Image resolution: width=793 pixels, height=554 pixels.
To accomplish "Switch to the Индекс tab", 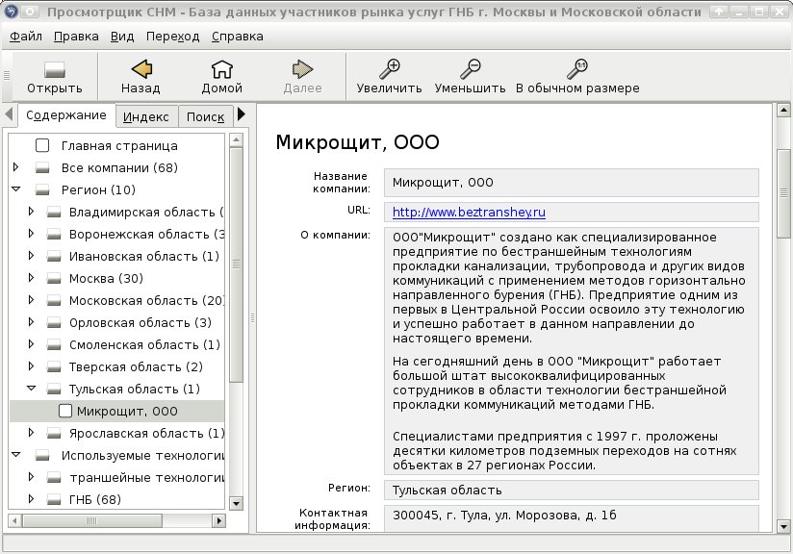I will [146, 116].
